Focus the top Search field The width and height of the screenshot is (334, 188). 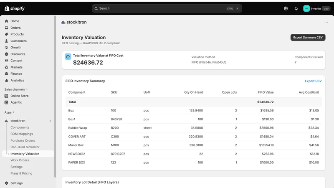click(x=167, y=8)
